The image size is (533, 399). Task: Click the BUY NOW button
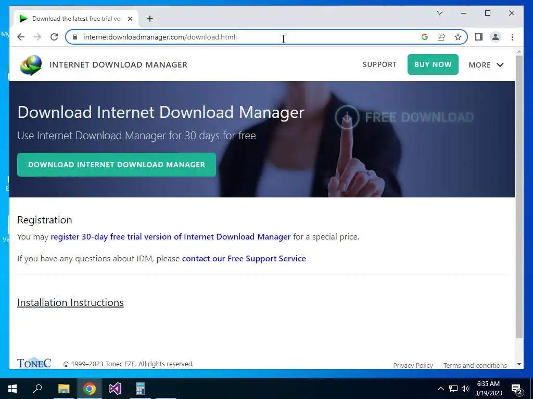(433, 64)
